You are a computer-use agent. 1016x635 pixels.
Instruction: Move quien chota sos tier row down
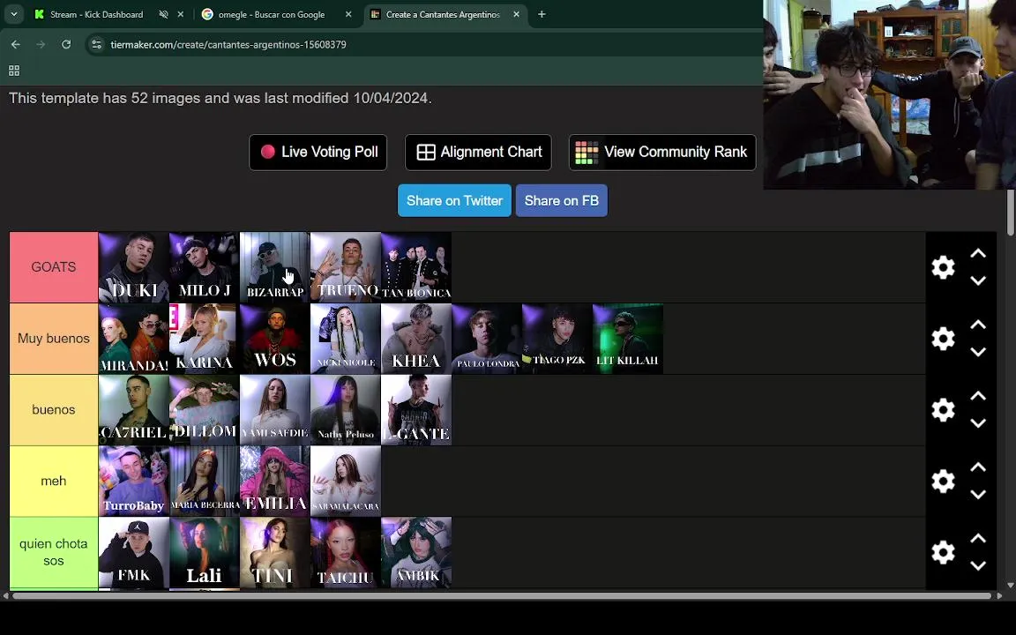978,565
